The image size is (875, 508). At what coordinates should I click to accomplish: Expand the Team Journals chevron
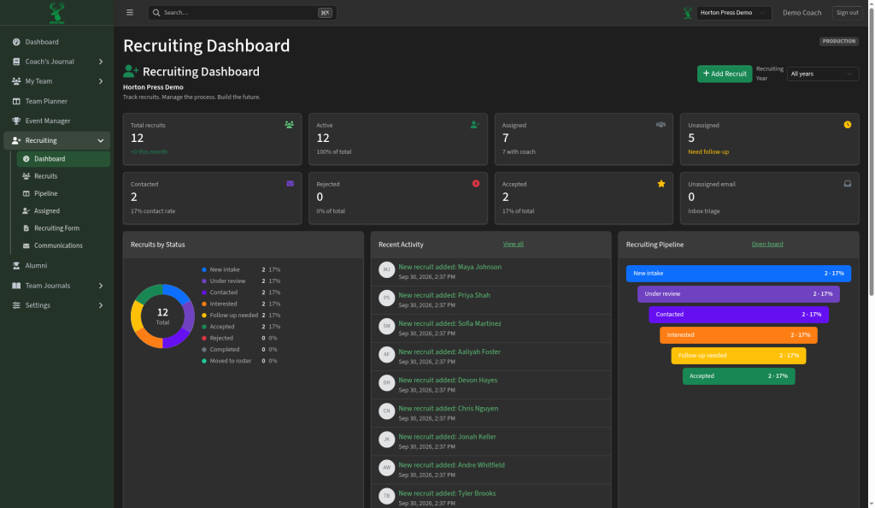pyautogui.click(x=101, y=286)
